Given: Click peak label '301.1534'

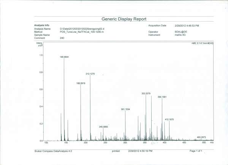Looking at the screenshot, I should (125, 109).
